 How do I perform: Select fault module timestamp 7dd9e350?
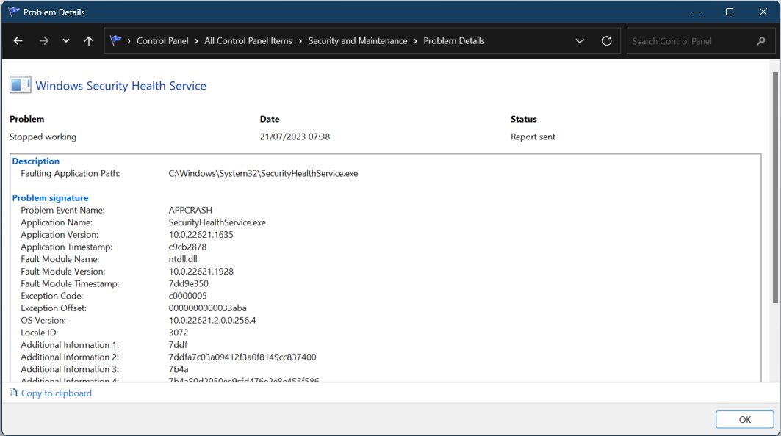point(188,284)
